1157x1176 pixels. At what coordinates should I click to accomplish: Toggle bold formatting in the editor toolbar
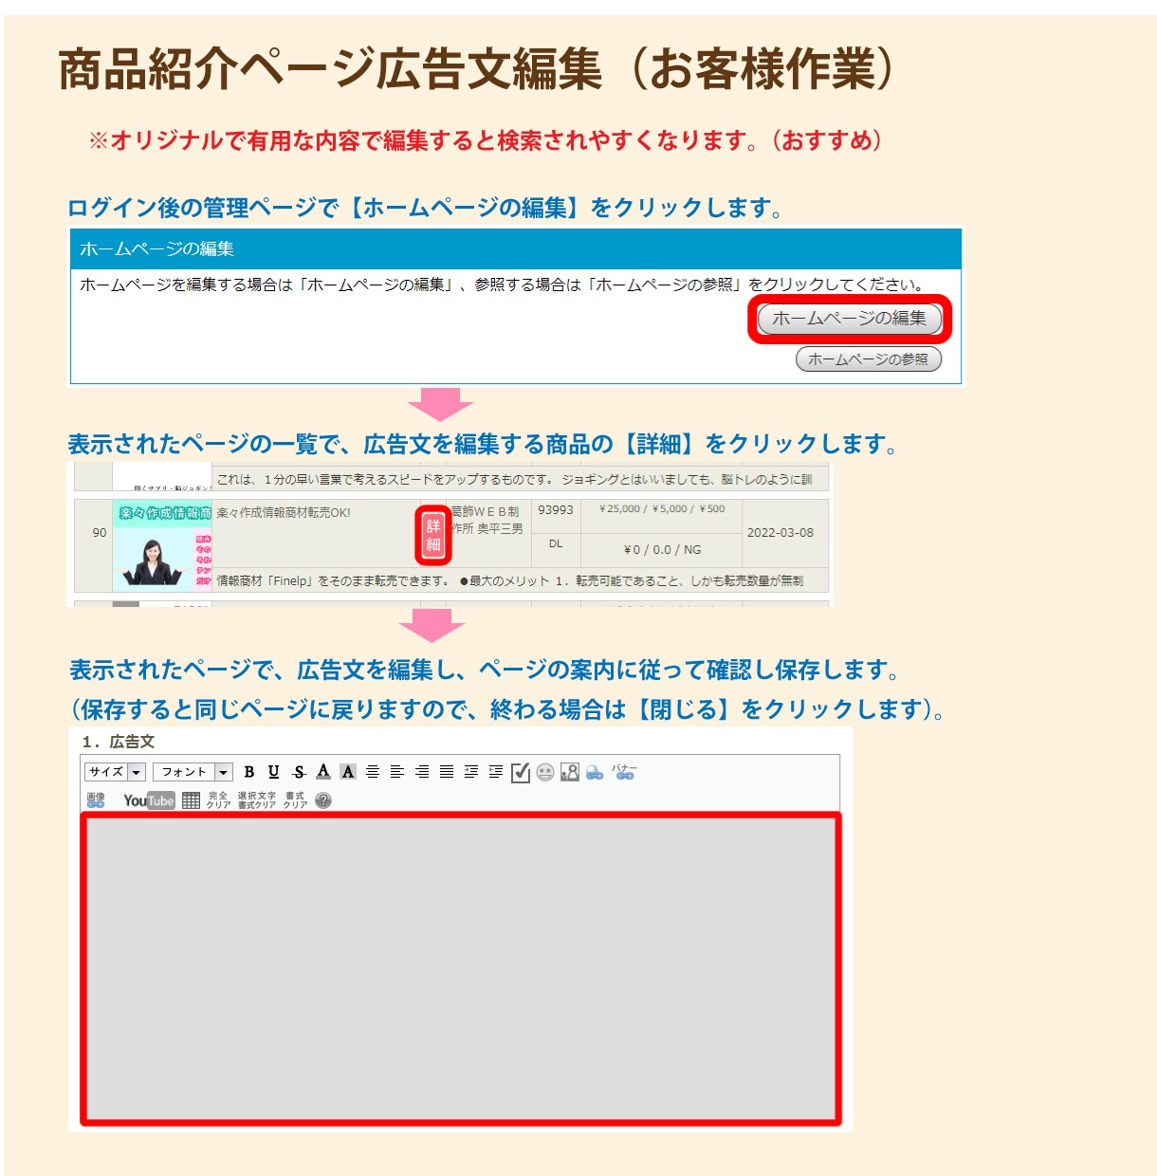coord(249,772)
